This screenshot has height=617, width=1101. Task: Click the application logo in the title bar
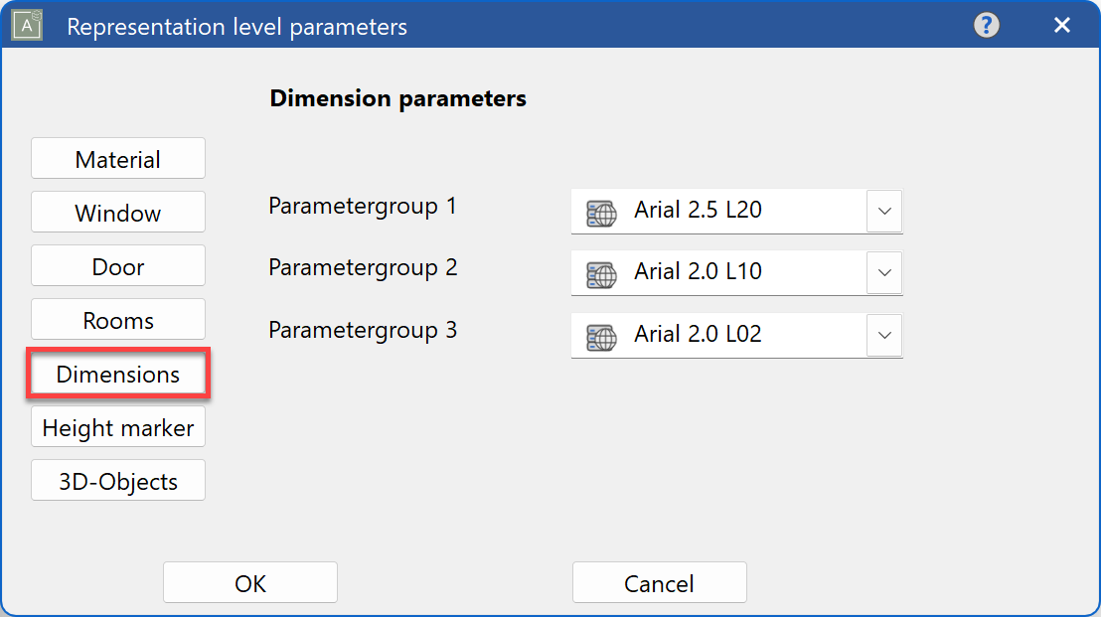[26, 25]
